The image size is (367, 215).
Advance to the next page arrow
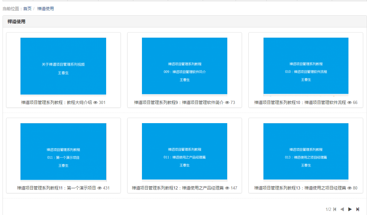pos(350,209)
